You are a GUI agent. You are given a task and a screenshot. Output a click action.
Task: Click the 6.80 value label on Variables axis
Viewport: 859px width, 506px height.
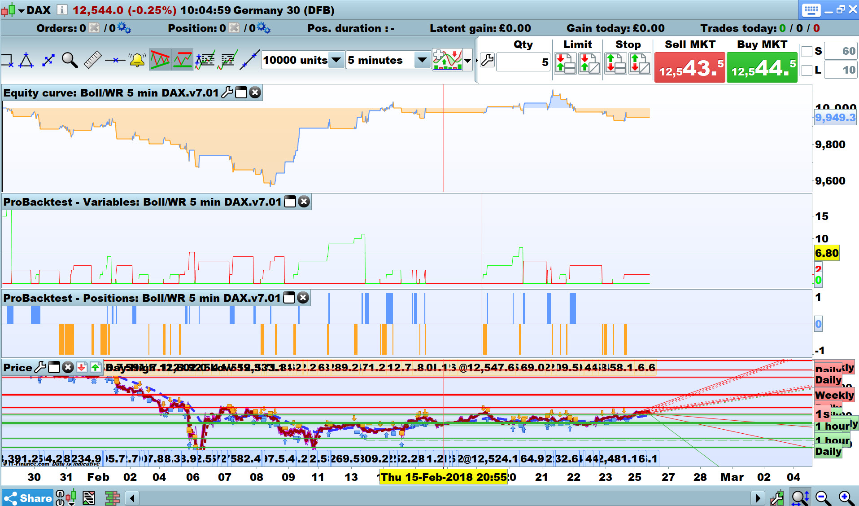coord(827,253)
